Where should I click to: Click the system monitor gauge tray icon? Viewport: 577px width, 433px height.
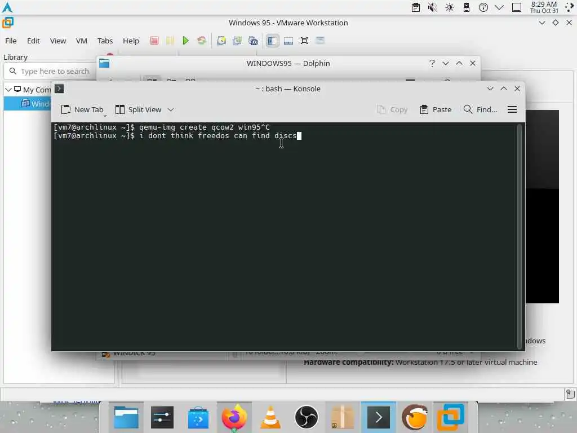[483, 7]
